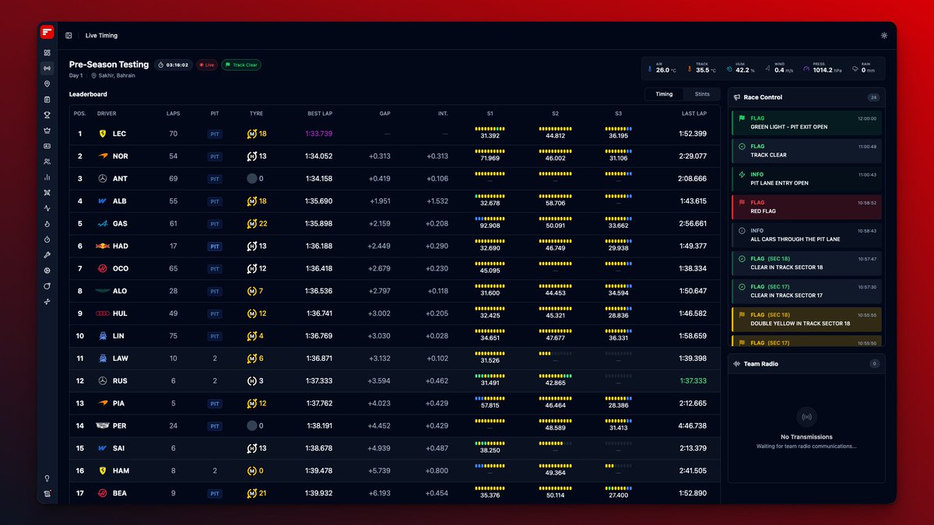Click the Race Control megaphone icon
Screen dimensions: 934x525
click(x=738, y=97)
